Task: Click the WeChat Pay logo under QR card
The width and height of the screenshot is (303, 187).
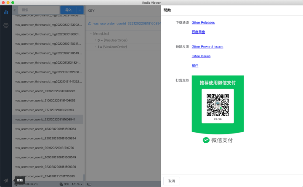Action: click(218, 140)
